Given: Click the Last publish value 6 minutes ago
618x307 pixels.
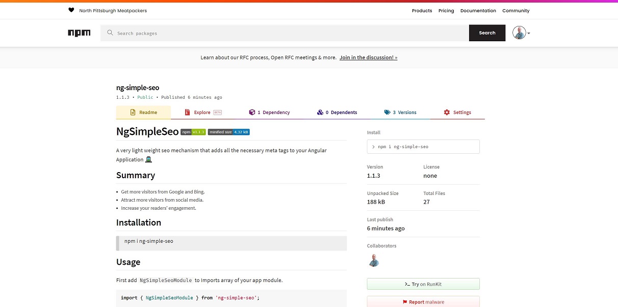Looking at the screenshot, I should [386, 229].
